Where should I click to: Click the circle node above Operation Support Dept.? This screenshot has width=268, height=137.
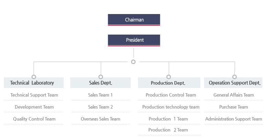pyautogui.click(x=234, y=77)
